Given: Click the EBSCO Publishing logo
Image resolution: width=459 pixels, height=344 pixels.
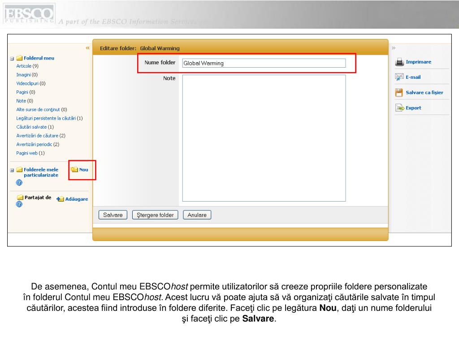Looking at the screenshot, I should [x=29, y=14].
